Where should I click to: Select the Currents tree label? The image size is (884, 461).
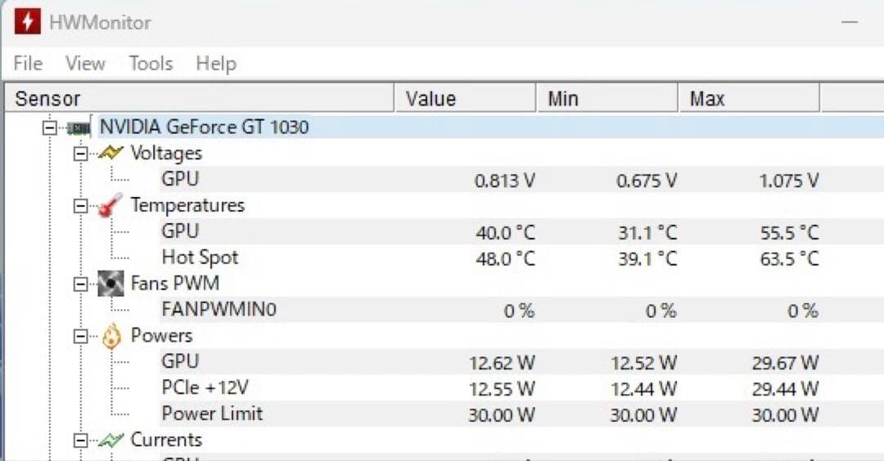(166, 440)
